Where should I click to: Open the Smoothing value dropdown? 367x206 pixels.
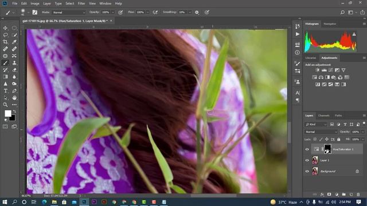[190, 13]
